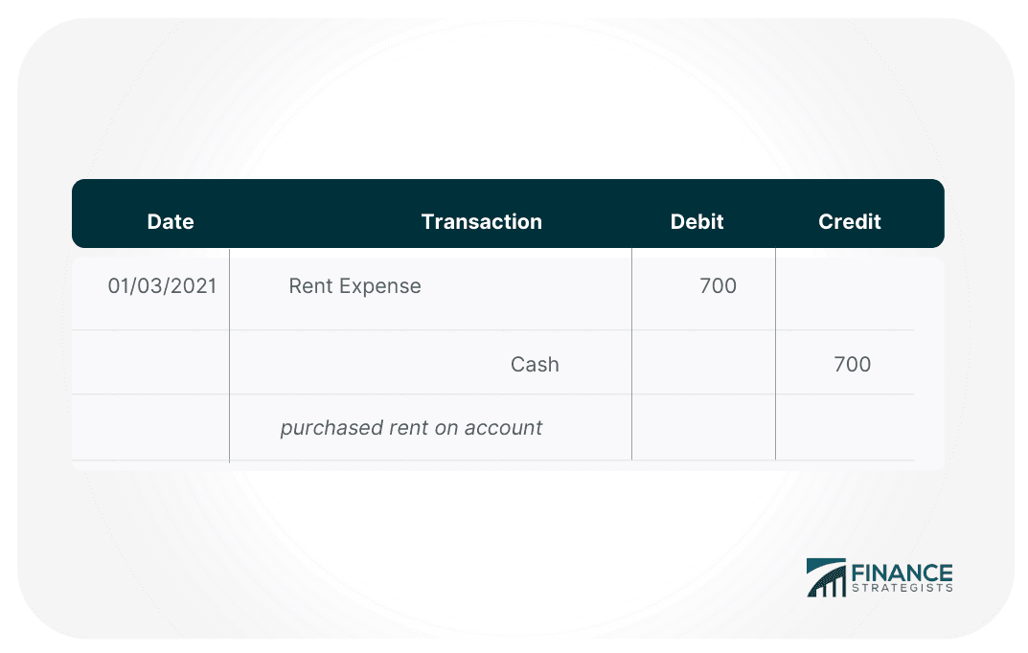The height and width of the screenshot is (653, 1028).
Task: Click empty Credit cell in description row
Action: pos(843,427)
